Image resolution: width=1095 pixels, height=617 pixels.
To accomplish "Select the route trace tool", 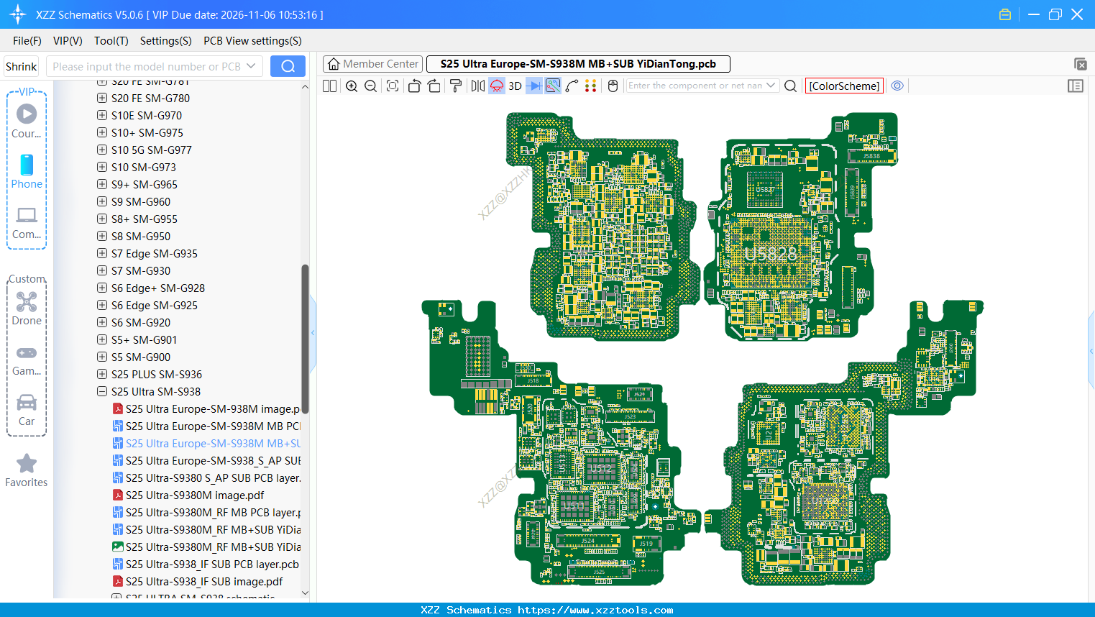I will (x=572, y=86).
